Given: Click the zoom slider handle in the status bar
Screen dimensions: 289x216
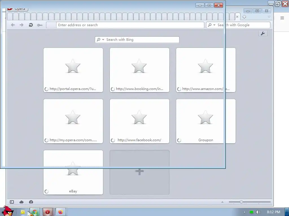Looking at the screenshot, I should [x=241, y=202].
